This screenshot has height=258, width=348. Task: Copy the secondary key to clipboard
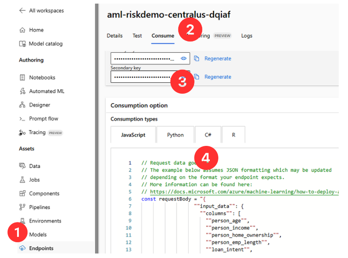[196, 77]
